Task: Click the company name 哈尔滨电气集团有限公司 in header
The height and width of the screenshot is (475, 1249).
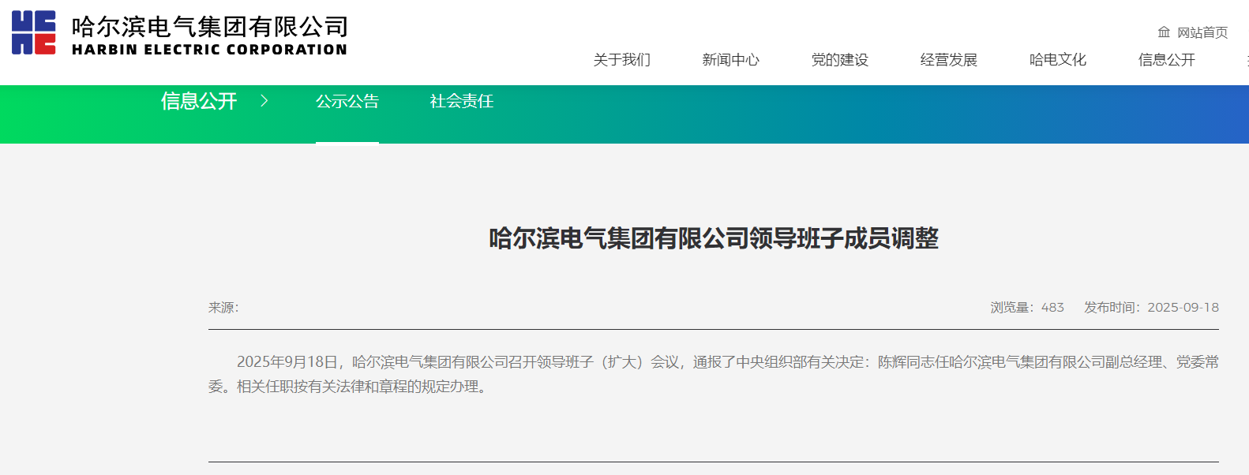Action: pos(210,27)
